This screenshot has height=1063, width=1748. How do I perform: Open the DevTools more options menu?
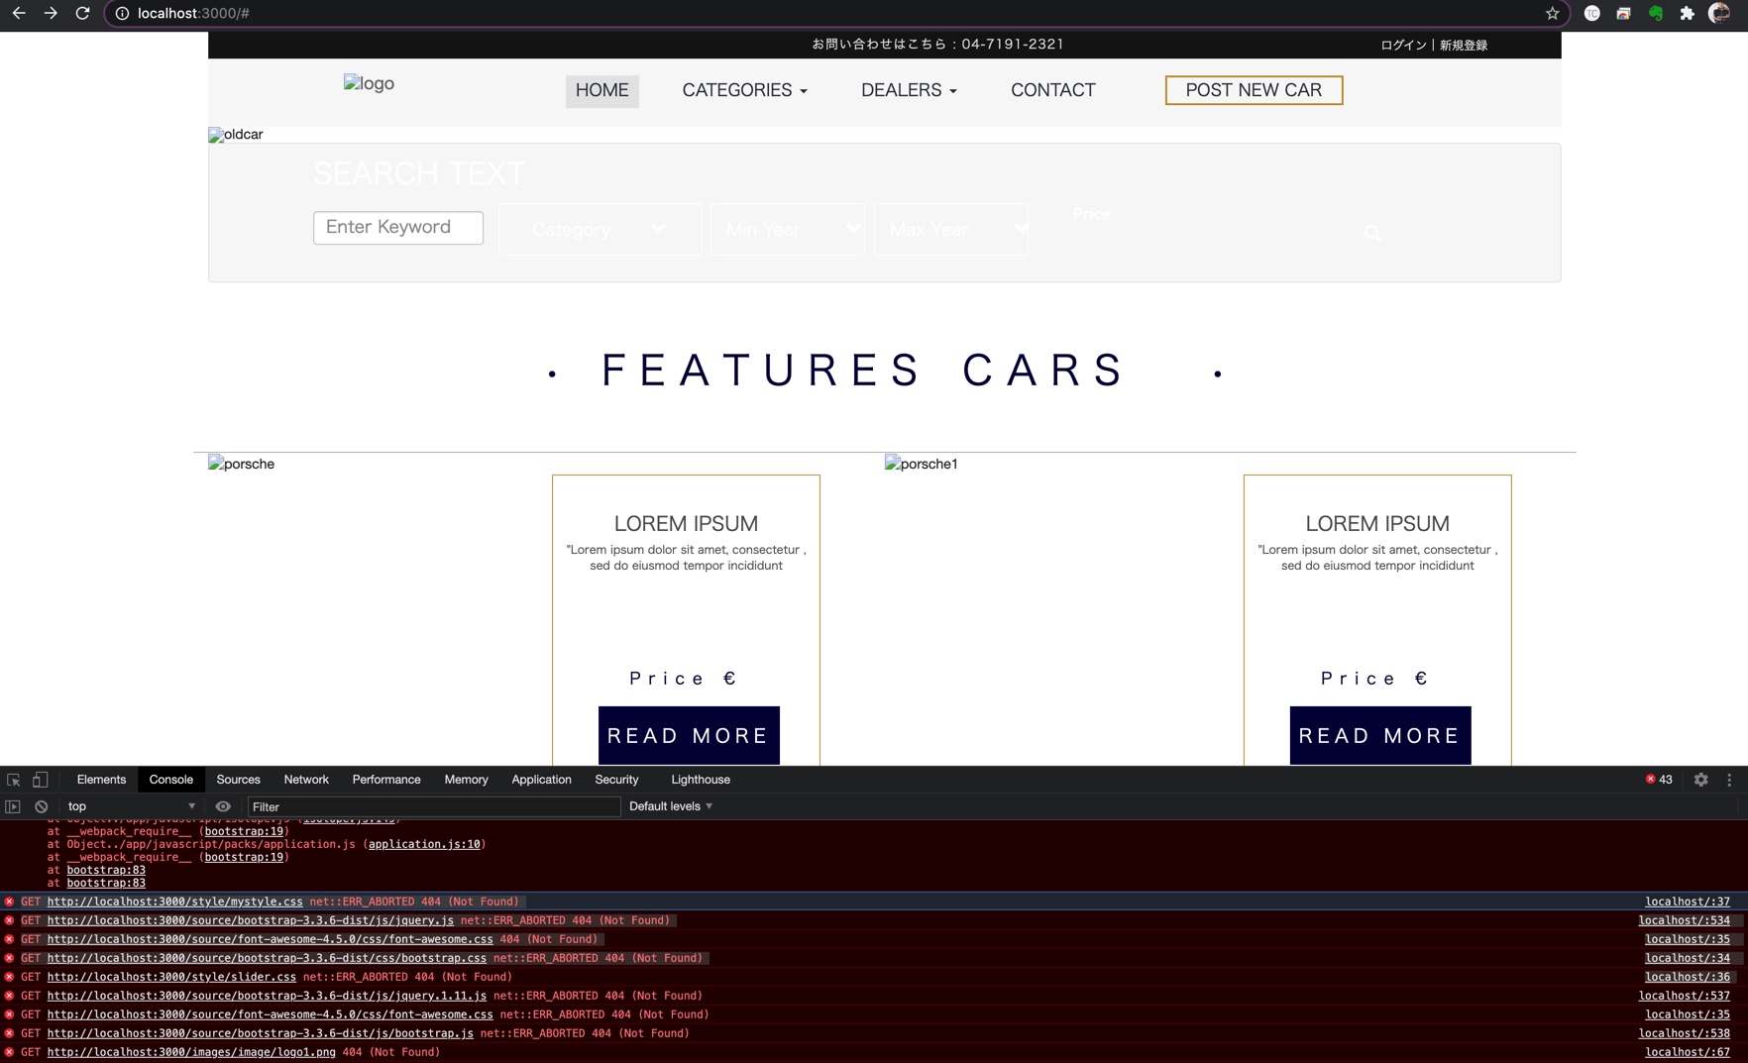tap(1729, 780)
